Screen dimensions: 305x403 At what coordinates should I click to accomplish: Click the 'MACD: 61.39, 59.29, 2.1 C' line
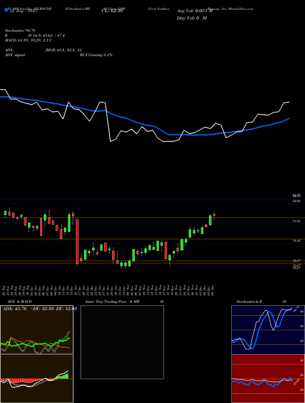click(x=29, y=40)
